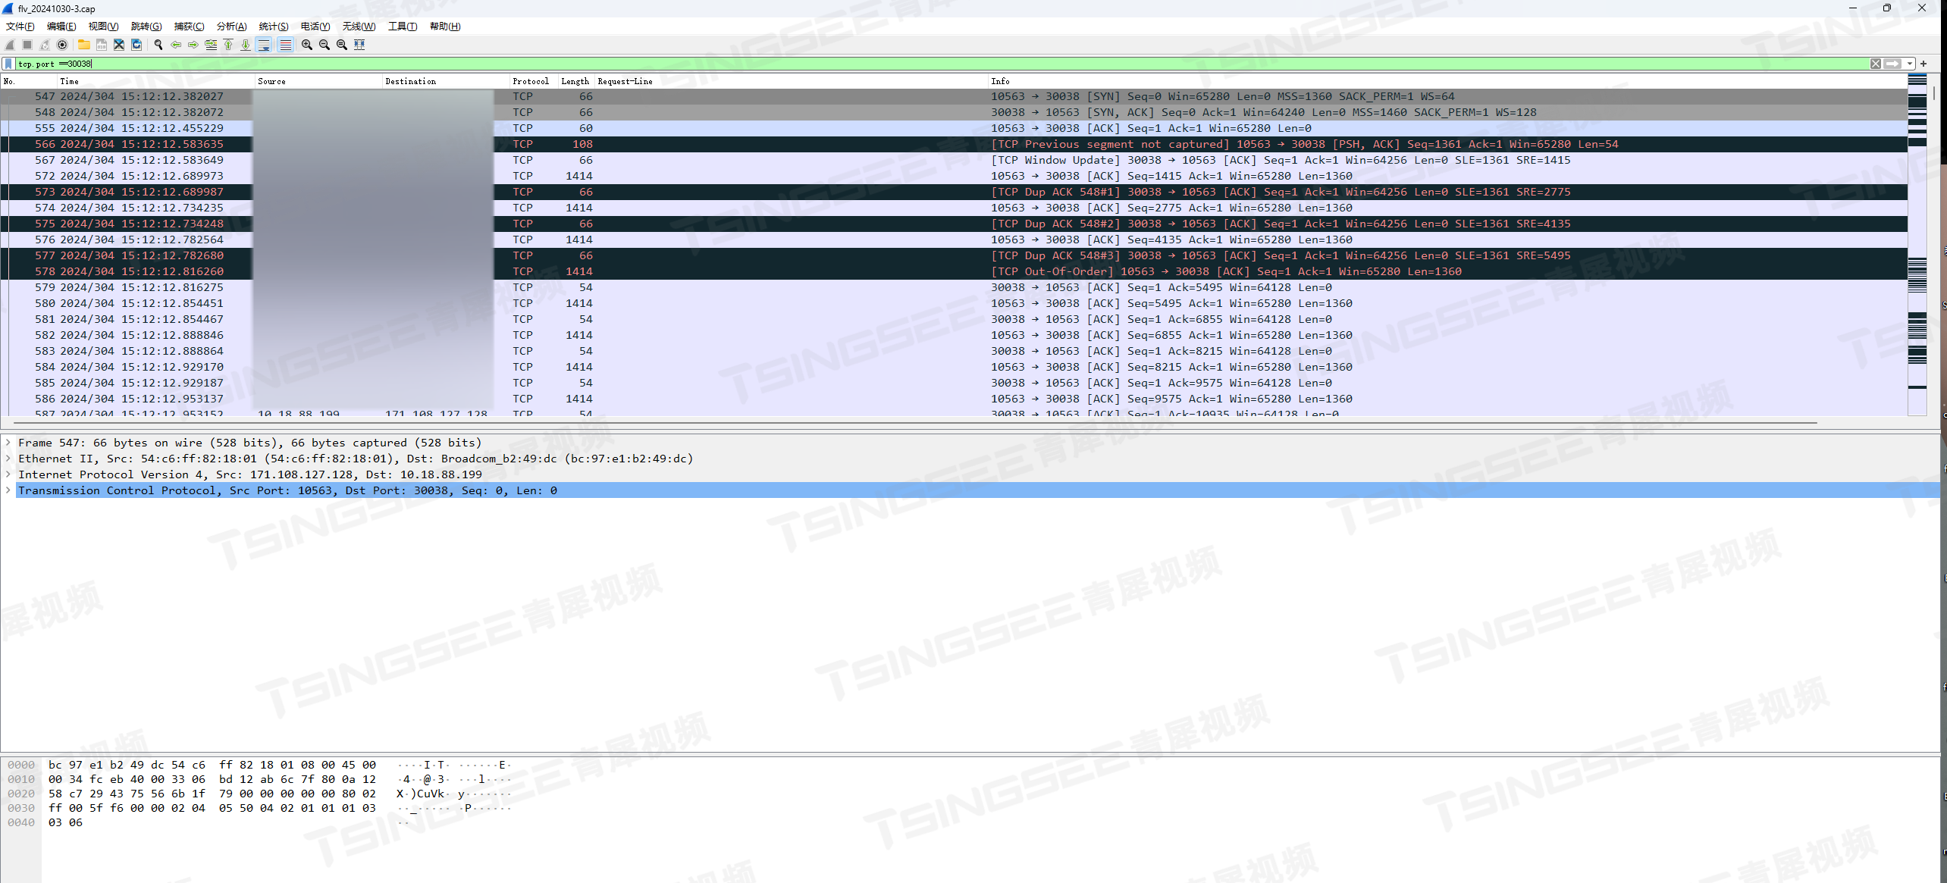Go to the first packet icon
The height and width of the screenshot is (883, 1947).
228,45
